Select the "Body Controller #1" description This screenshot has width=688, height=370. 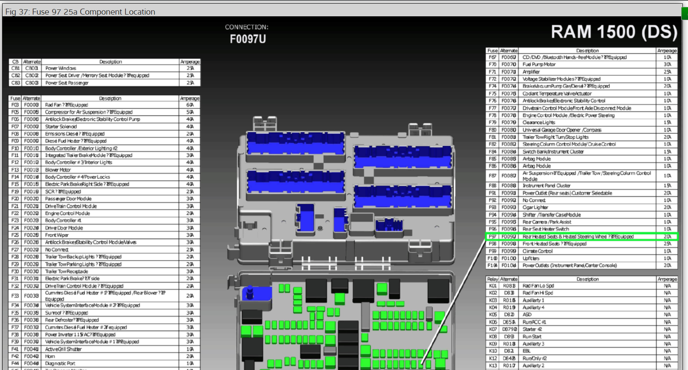(x=63, y=221)
